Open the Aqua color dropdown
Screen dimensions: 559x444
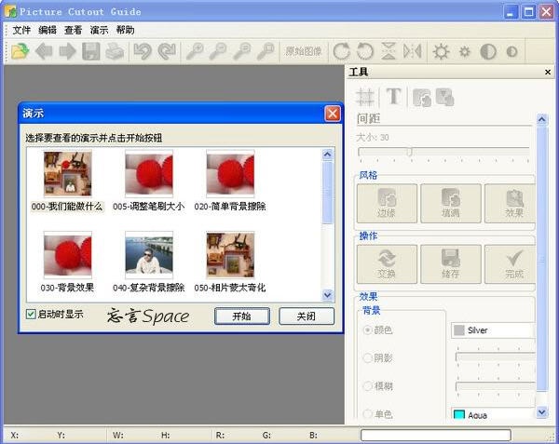coord(492,415)
